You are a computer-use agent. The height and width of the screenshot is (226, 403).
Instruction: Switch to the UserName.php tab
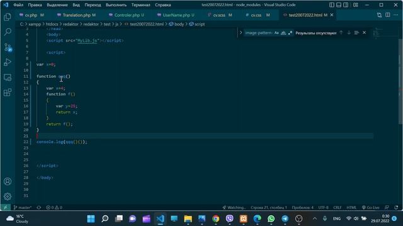[176, 15]
